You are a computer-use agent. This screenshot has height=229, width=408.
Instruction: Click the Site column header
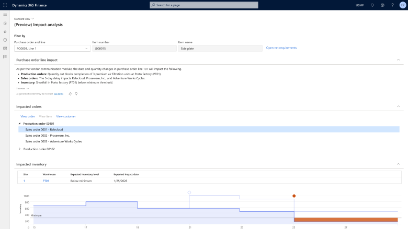point(26,175)
